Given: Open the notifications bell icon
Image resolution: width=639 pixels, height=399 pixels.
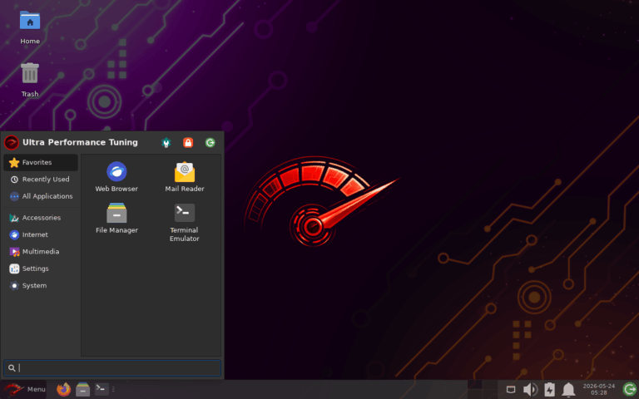Looking at the screenshot, I should (568, 390).
